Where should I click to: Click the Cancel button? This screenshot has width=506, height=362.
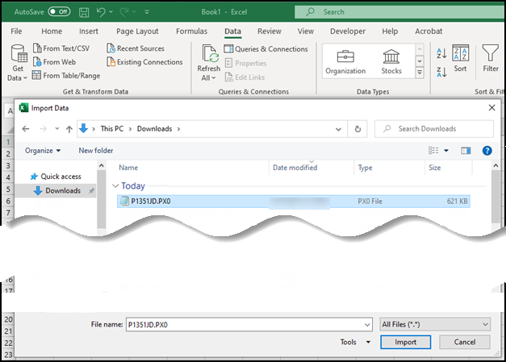464,342
